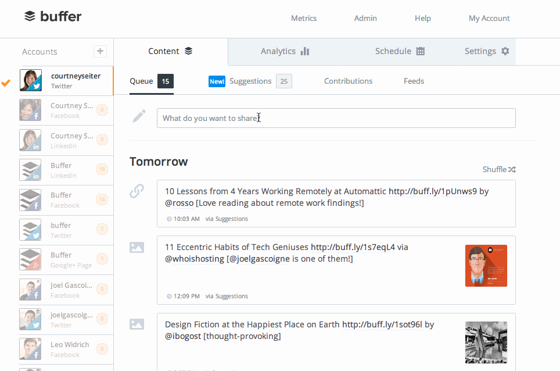Click the Tech Geniuses post thumbnail image
Screen dimensions: 560x371
pyautogui.click(x=486, y=265)
